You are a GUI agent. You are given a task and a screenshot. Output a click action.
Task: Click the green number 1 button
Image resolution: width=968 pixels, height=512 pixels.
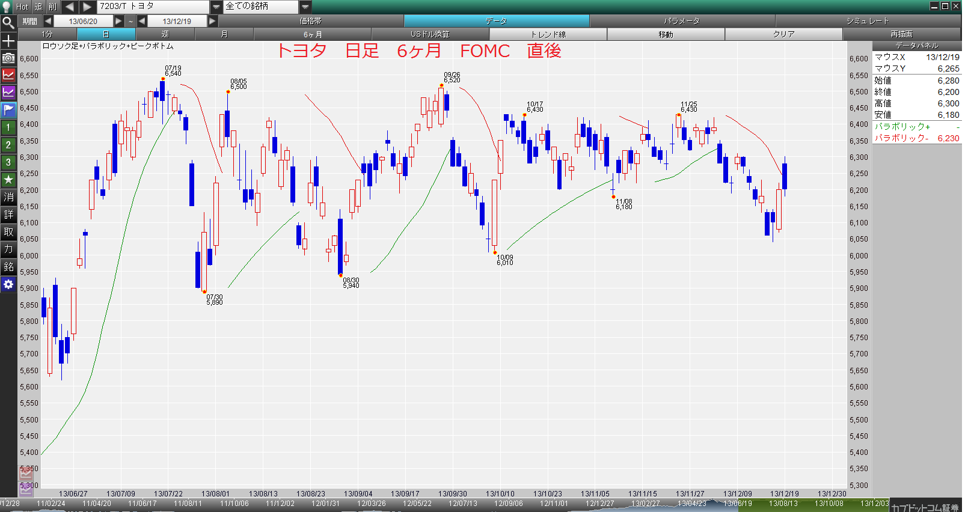click(x=8, y=127)
